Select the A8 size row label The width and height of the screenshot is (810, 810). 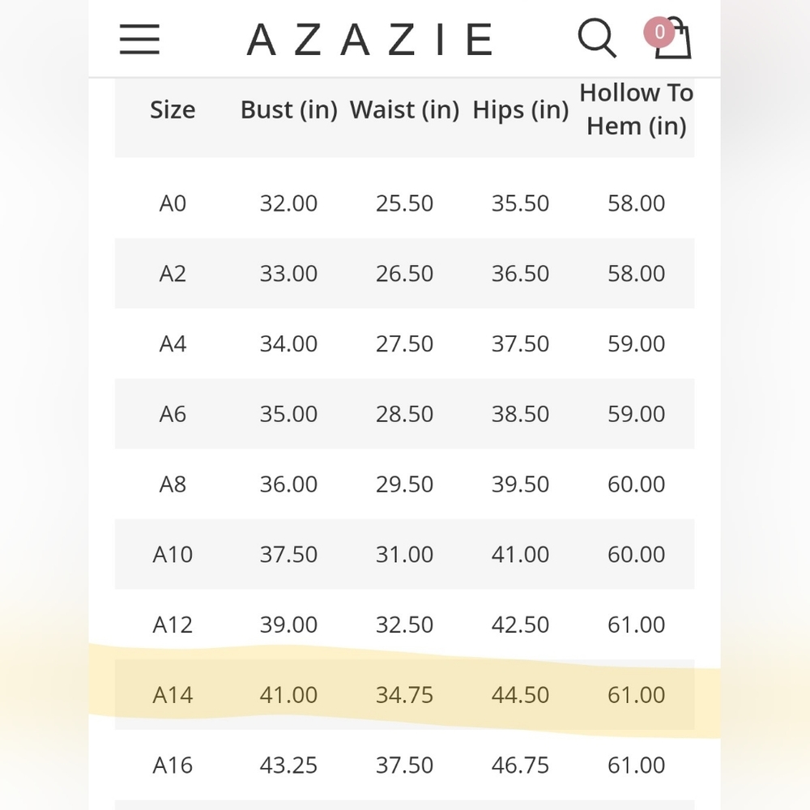tap(173, 484)
